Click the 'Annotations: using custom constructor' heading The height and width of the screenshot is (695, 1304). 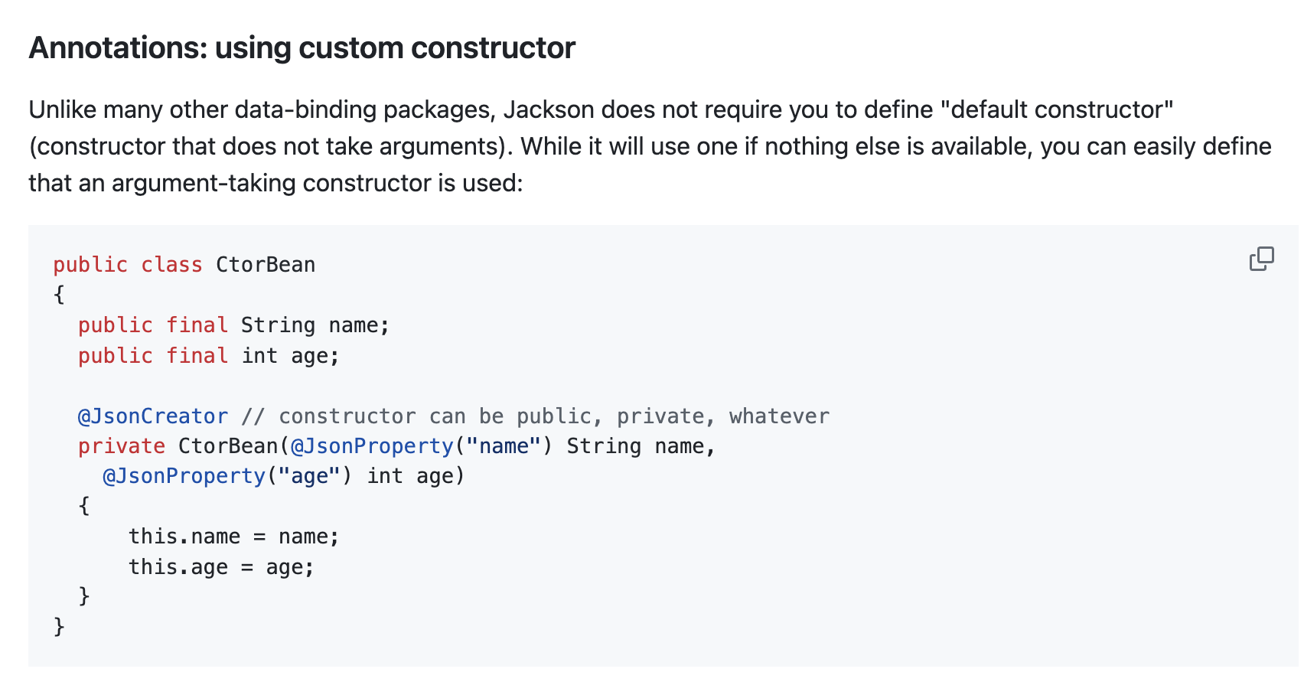pyautogui.click(x=302, y=47)
